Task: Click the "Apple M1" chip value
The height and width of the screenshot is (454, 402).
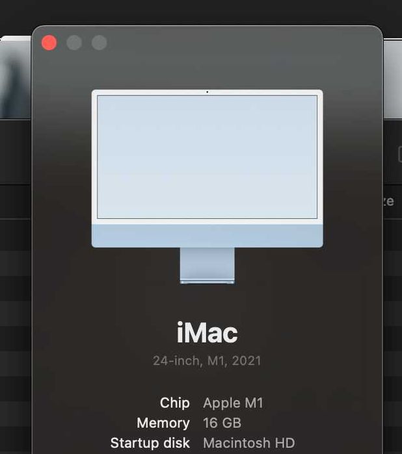Action: 233,403
